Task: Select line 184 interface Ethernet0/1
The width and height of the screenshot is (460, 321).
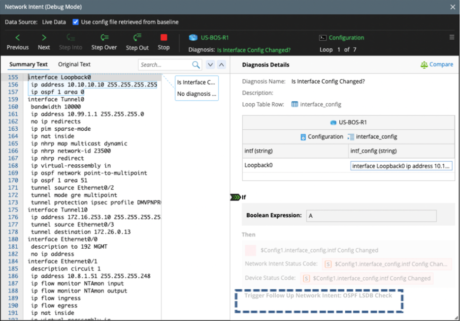Action: coord(63,261)
